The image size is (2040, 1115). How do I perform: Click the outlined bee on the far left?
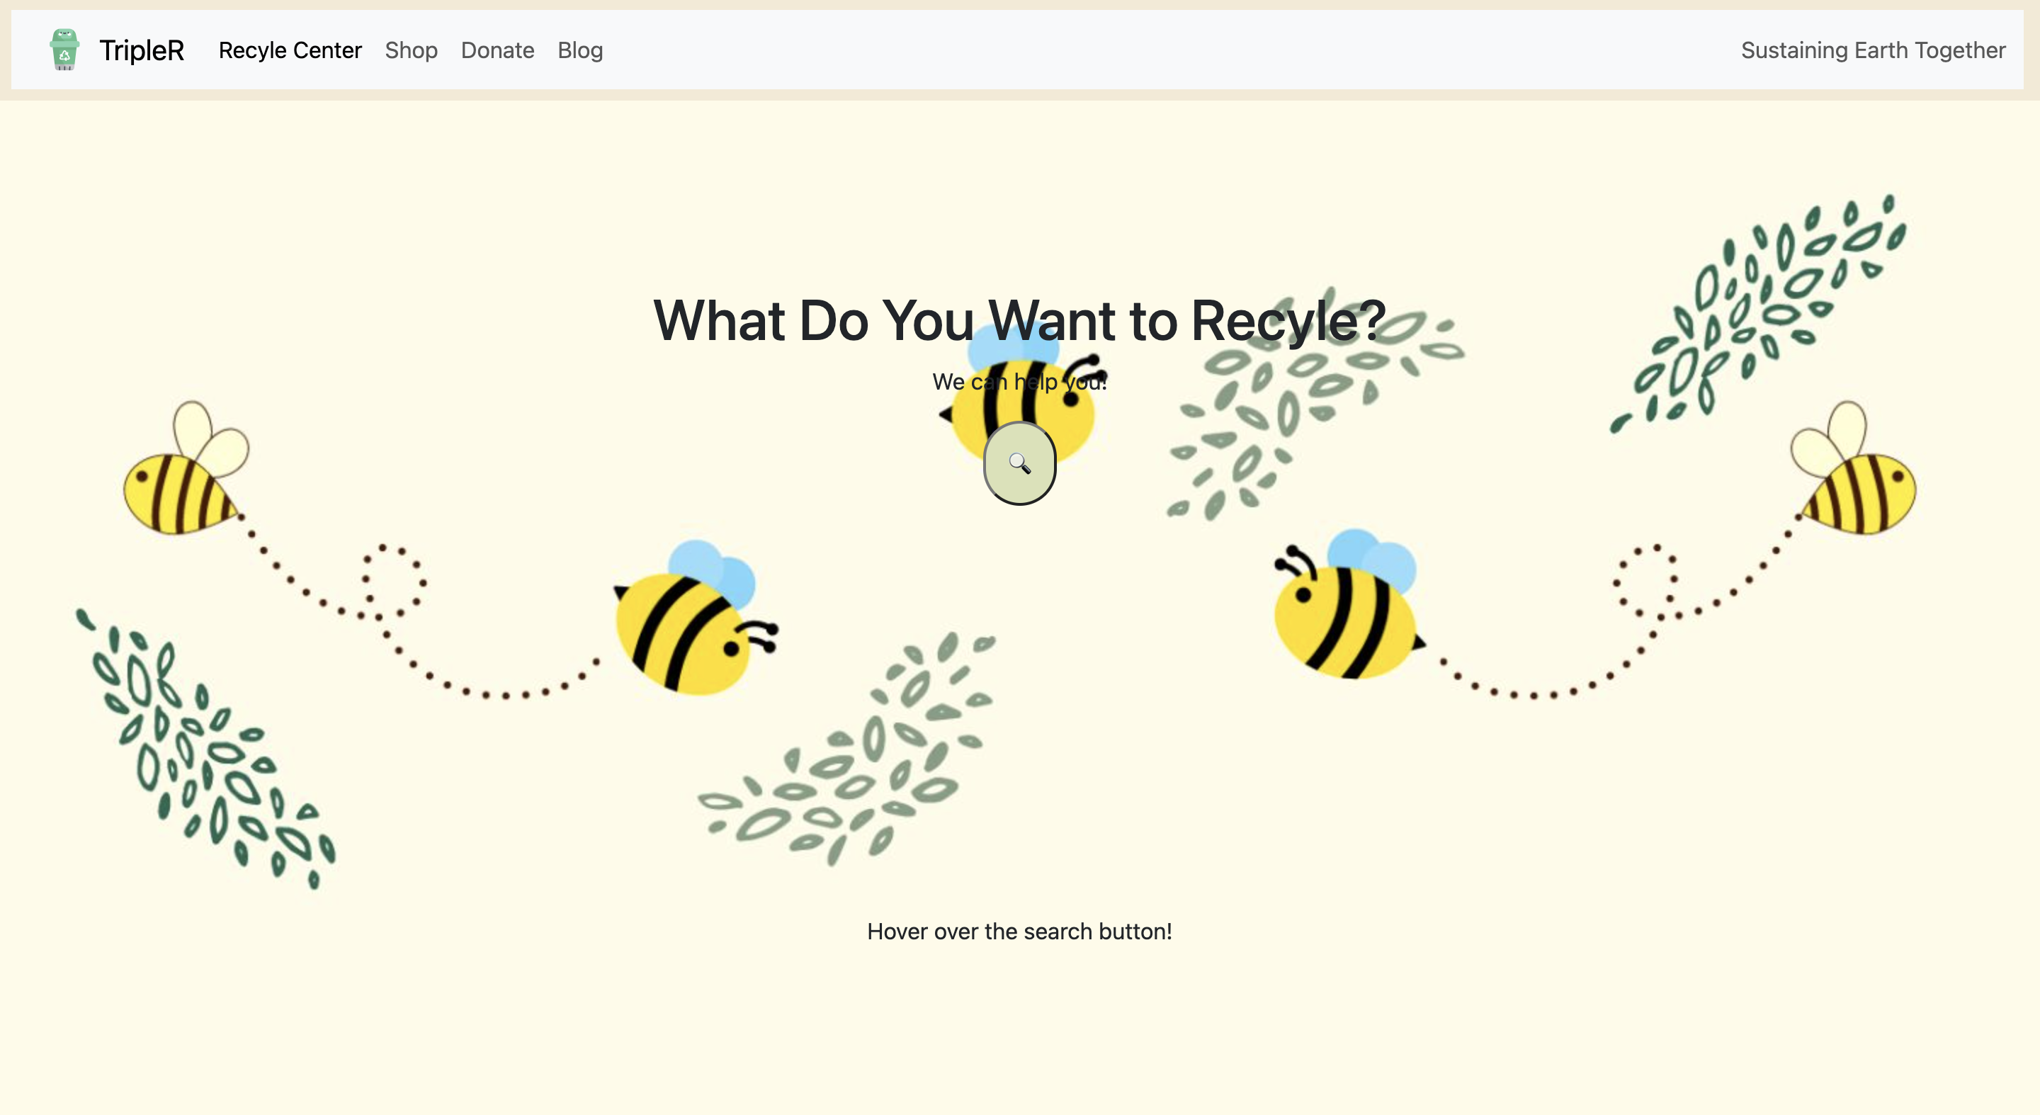coord(182,489)
